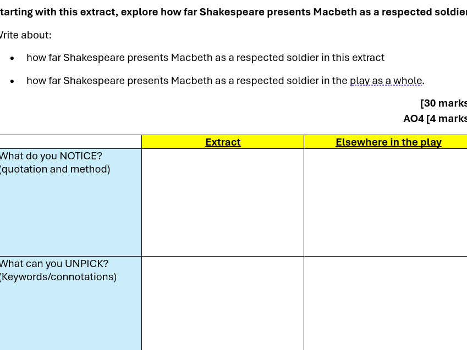Click the 'Write about:' line
Viewport: 467px width, 350px height.
[26, 35]
